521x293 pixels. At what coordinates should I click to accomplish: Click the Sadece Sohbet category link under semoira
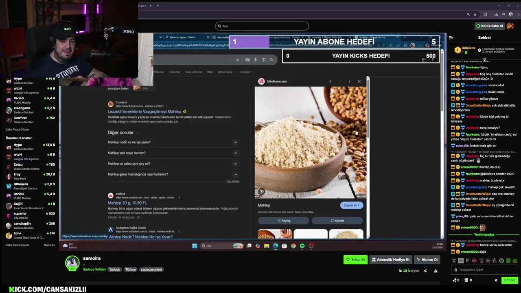(94, 269)
